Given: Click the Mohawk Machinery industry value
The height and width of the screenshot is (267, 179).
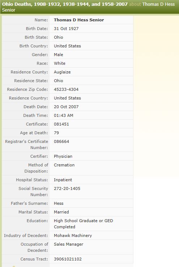Looking at the screenshot, I should (x=73, y=236).
